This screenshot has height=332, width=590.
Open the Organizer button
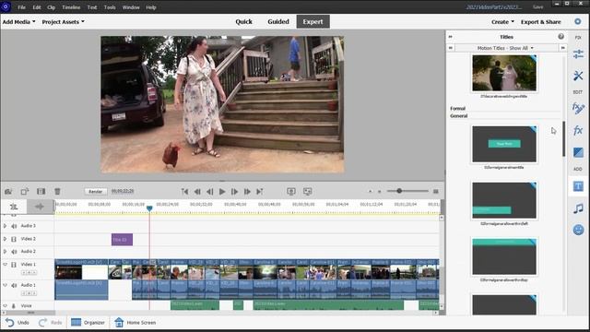click(88, 323)
